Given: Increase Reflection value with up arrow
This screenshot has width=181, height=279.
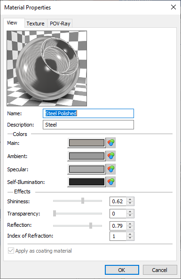Looking at the screenshot, I should coord(130,224).
